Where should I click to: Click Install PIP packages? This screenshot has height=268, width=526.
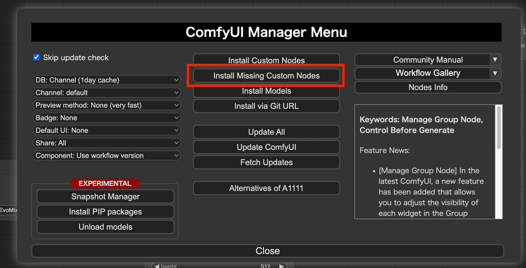(x=105, y=212)
